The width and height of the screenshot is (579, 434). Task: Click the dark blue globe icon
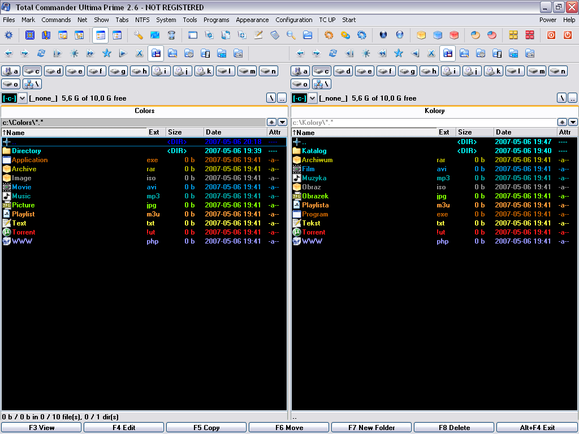tap(383, 35)
